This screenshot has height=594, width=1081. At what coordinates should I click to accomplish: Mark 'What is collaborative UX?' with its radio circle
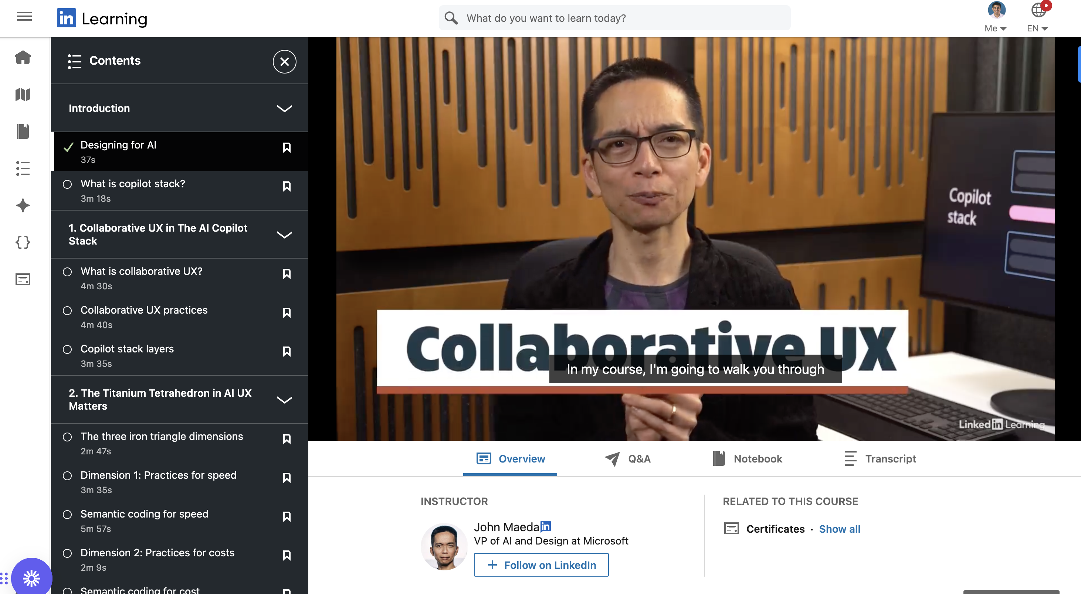click(x=68, y=272)
